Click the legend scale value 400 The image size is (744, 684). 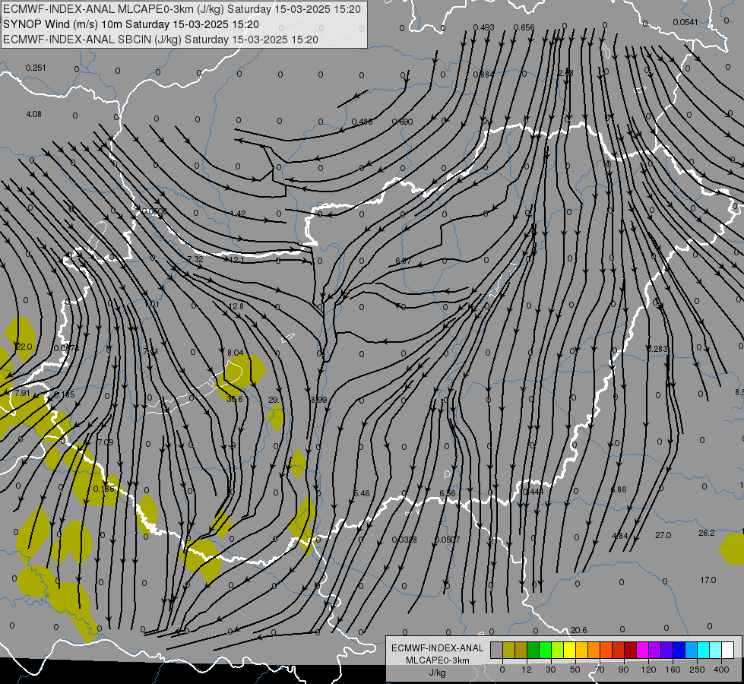coord(721,670)
